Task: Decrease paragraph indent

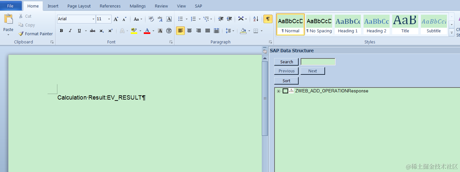Action: point(221,19)
